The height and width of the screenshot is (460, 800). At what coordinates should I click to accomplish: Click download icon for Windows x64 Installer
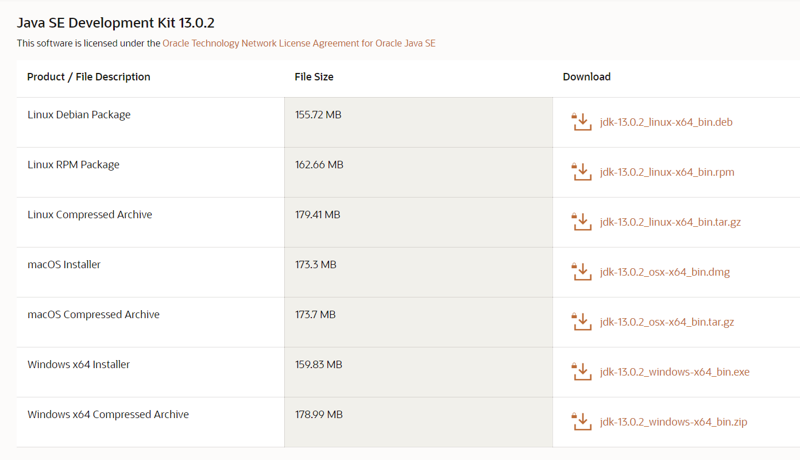tap(582, 372)
